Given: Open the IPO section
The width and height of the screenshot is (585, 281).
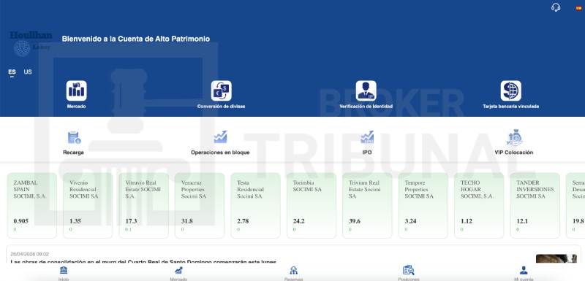Looking at the screenshot, I should [367, 143].
